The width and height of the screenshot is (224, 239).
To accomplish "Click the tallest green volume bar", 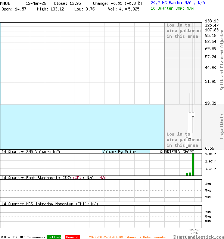I will 193,164.
